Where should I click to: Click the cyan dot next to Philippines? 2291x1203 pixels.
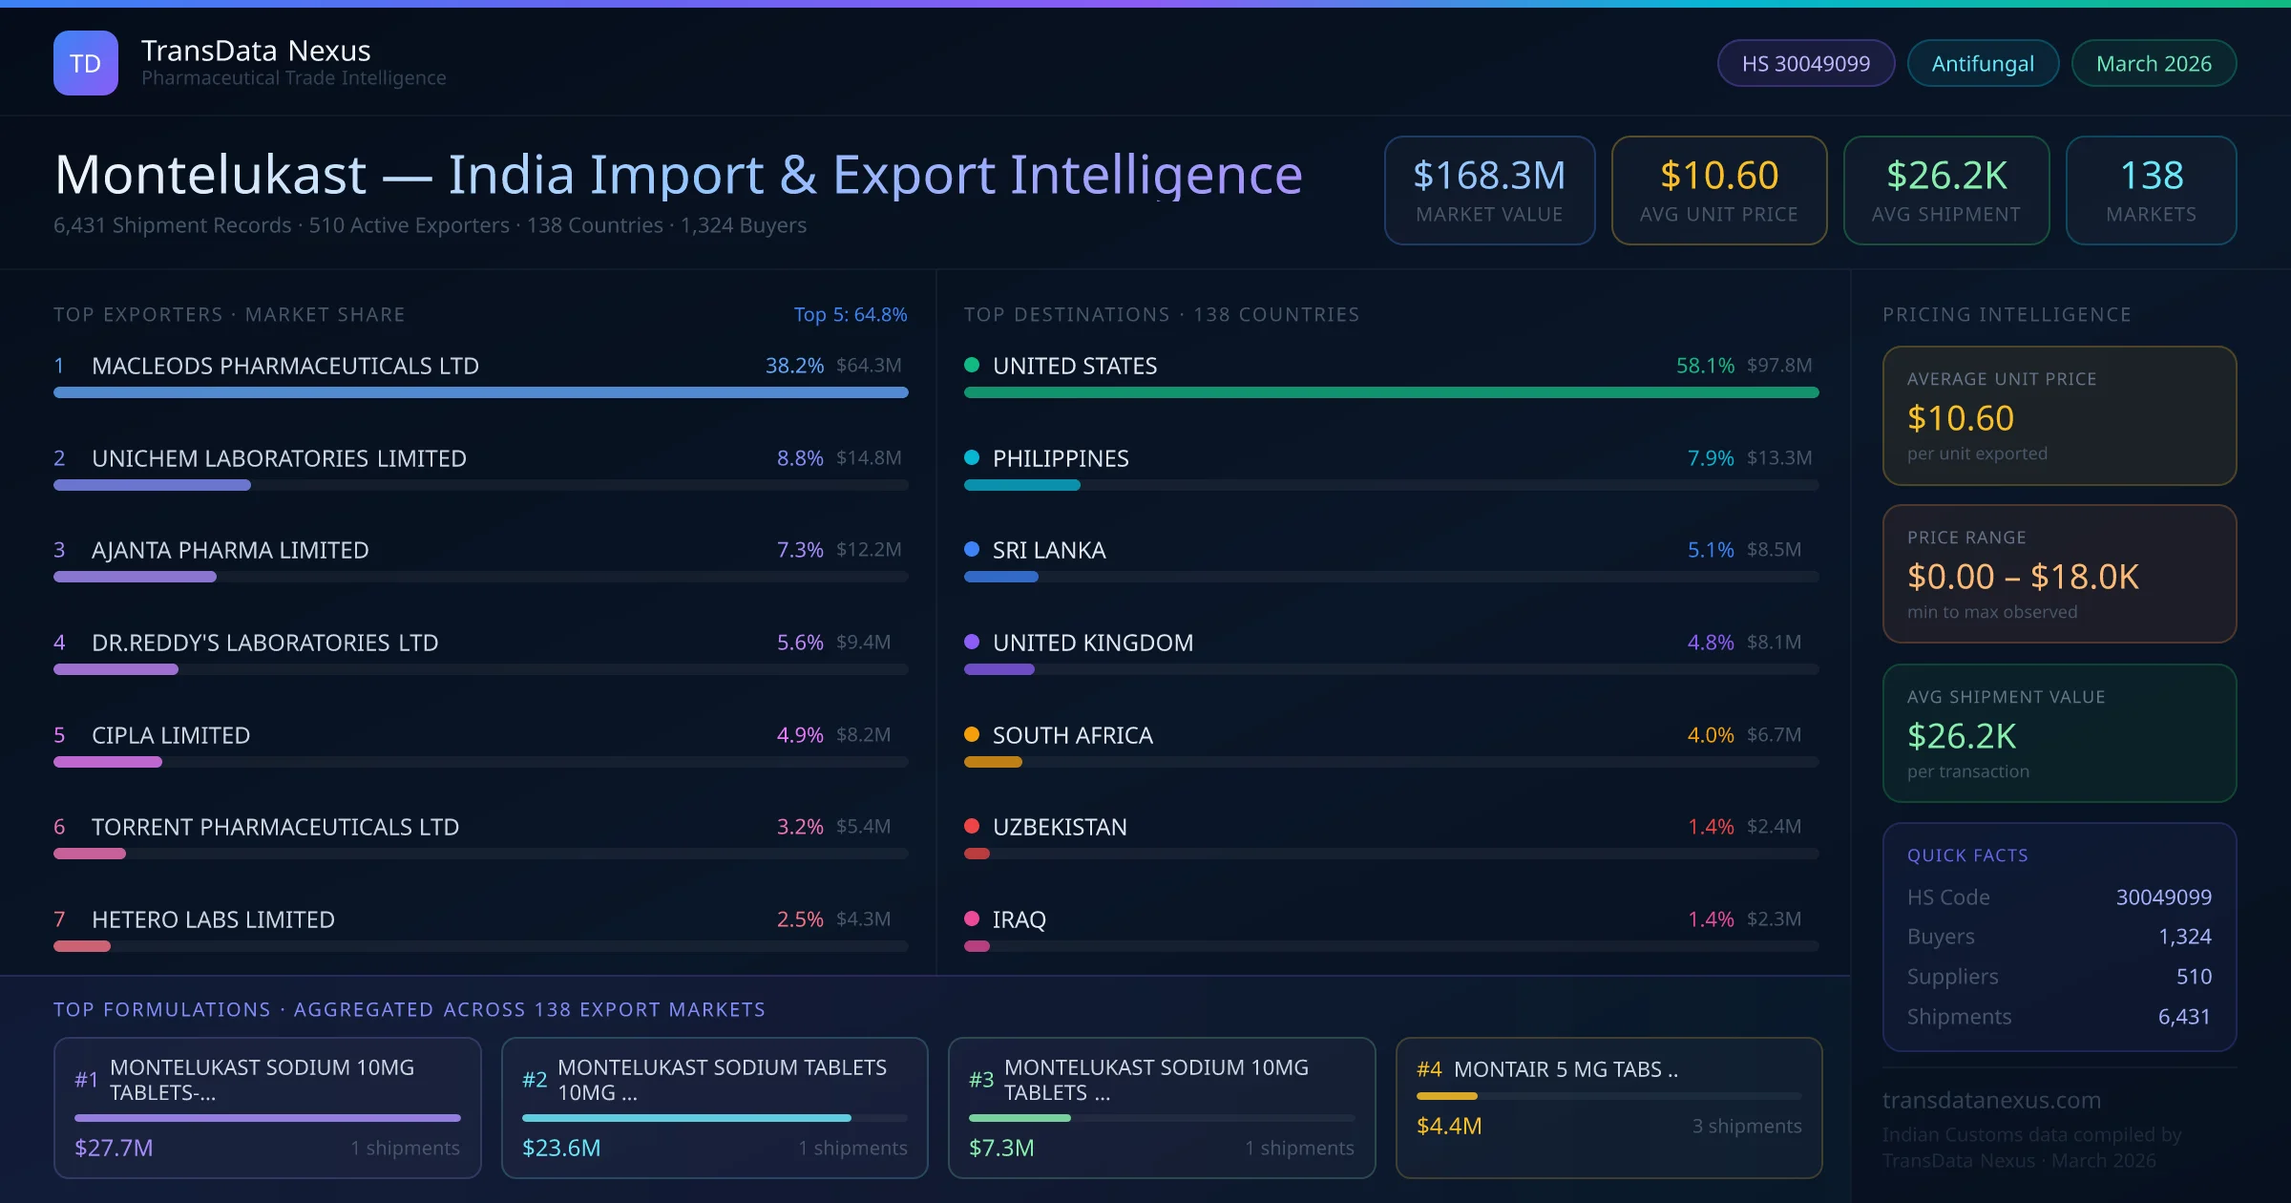972,457
